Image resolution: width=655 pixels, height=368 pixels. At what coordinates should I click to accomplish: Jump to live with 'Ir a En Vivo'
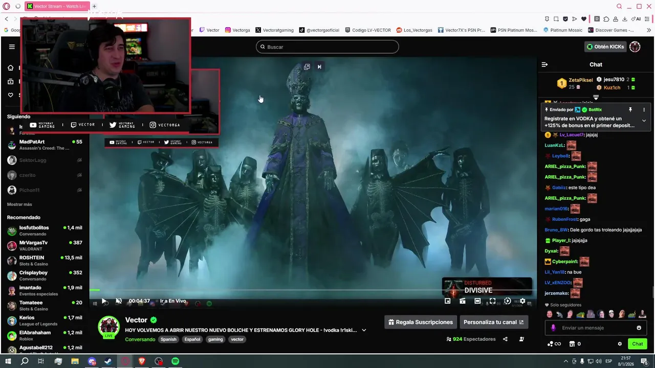pos(173,301)
